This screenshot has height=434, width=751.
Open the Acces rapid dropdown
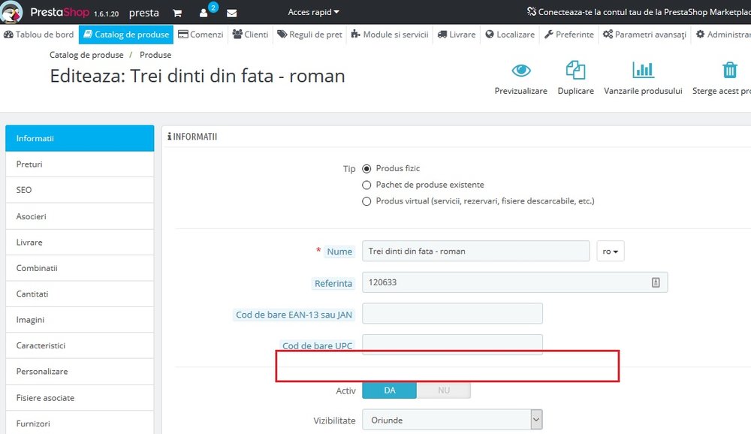click(313, 12)
